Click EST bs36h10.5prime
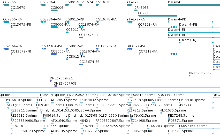The image size is (220, 135). point(19,100)
